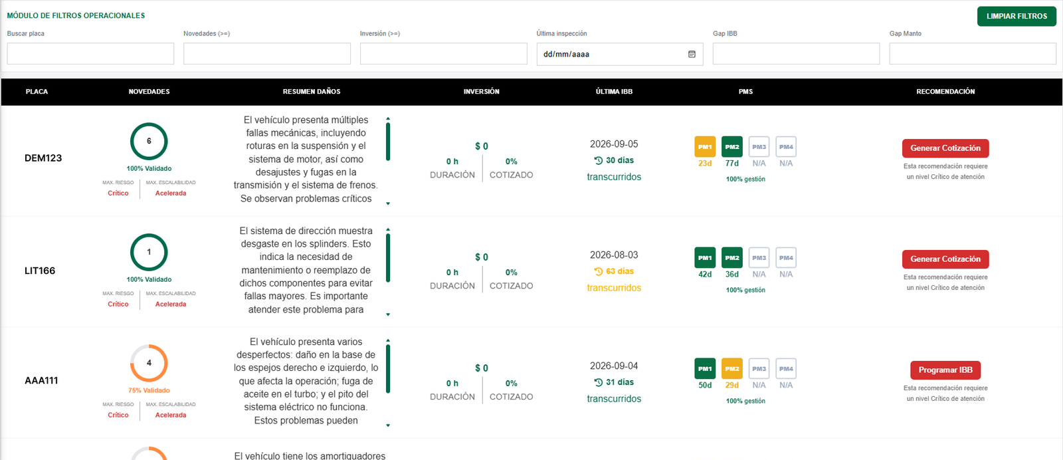
Task: Click the PM3 badge in DEM123 row
Action: coord(759,147)
